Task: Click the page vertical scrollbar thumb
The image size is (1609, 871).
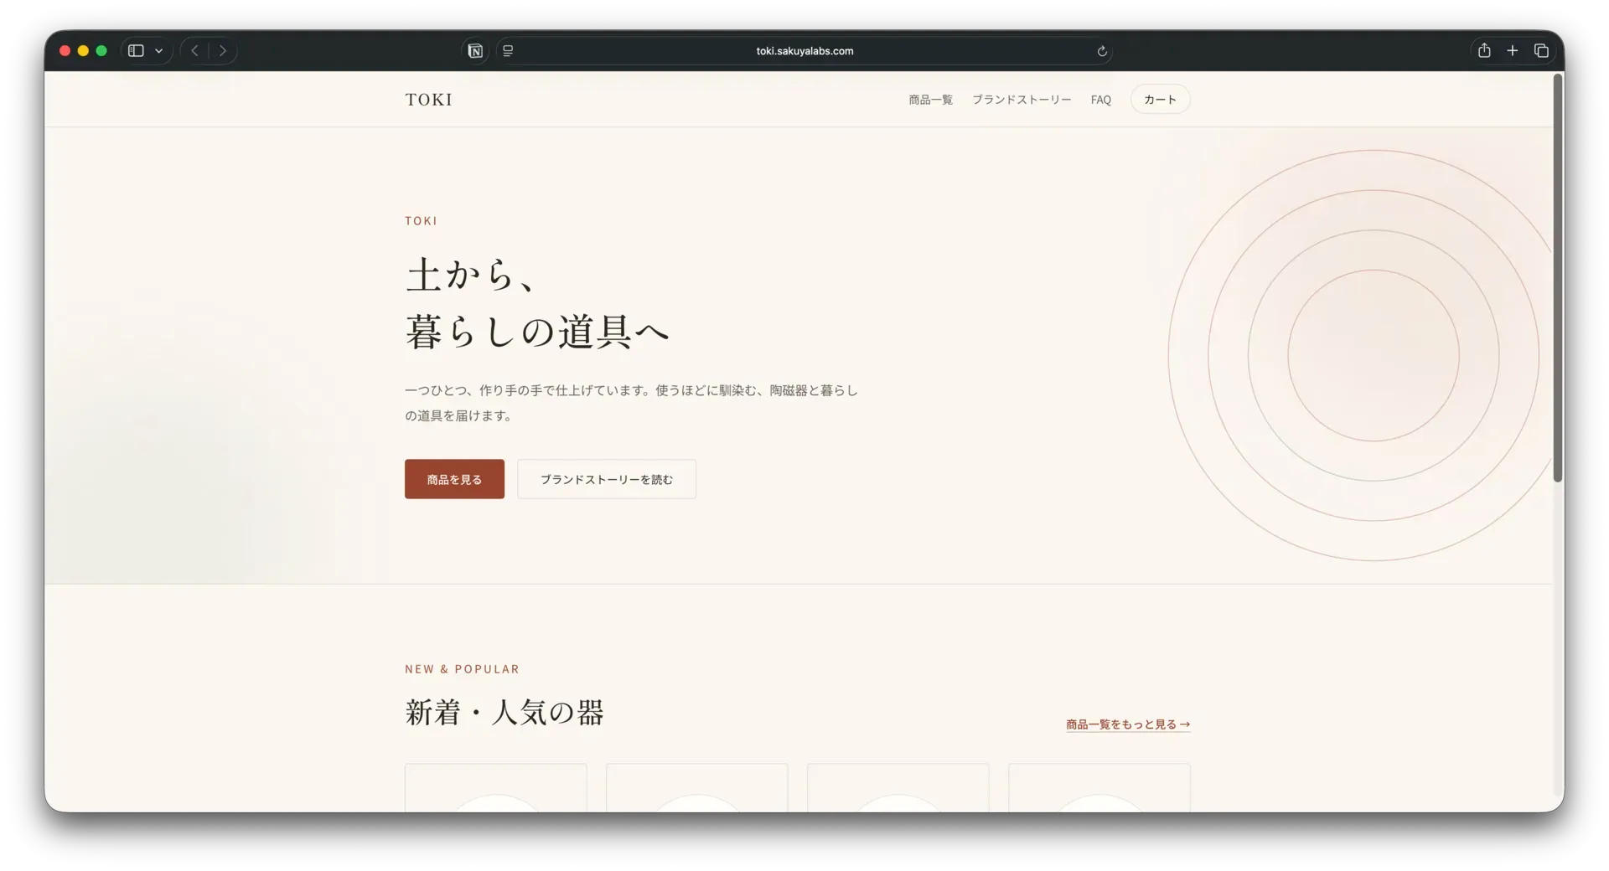Action: pos(1558,278)
